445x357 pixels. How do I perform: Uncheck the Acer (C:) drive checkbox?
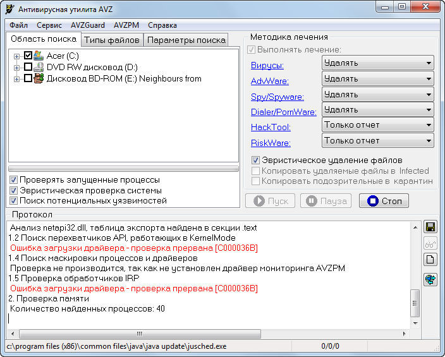pyautogui.click(x=28, y=56)
